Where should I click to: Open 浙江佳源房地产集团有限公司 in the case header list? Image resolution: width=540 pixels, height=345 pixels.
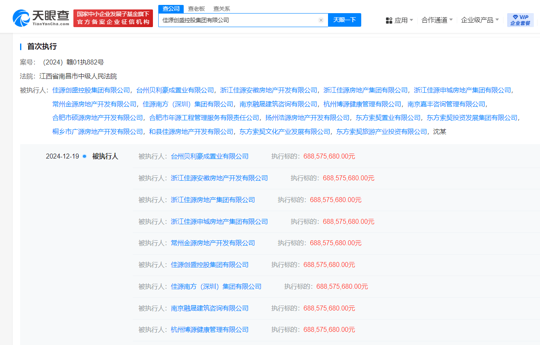[x=366, y=90]
